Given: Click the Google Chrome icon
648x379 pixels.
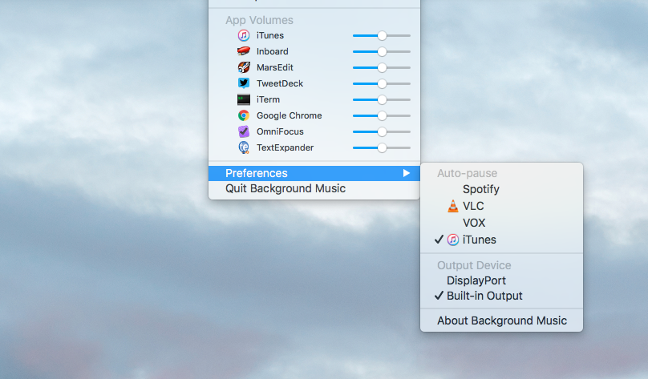Looking at the screenshot, I should pyautogui.click(x=244, y=115).
